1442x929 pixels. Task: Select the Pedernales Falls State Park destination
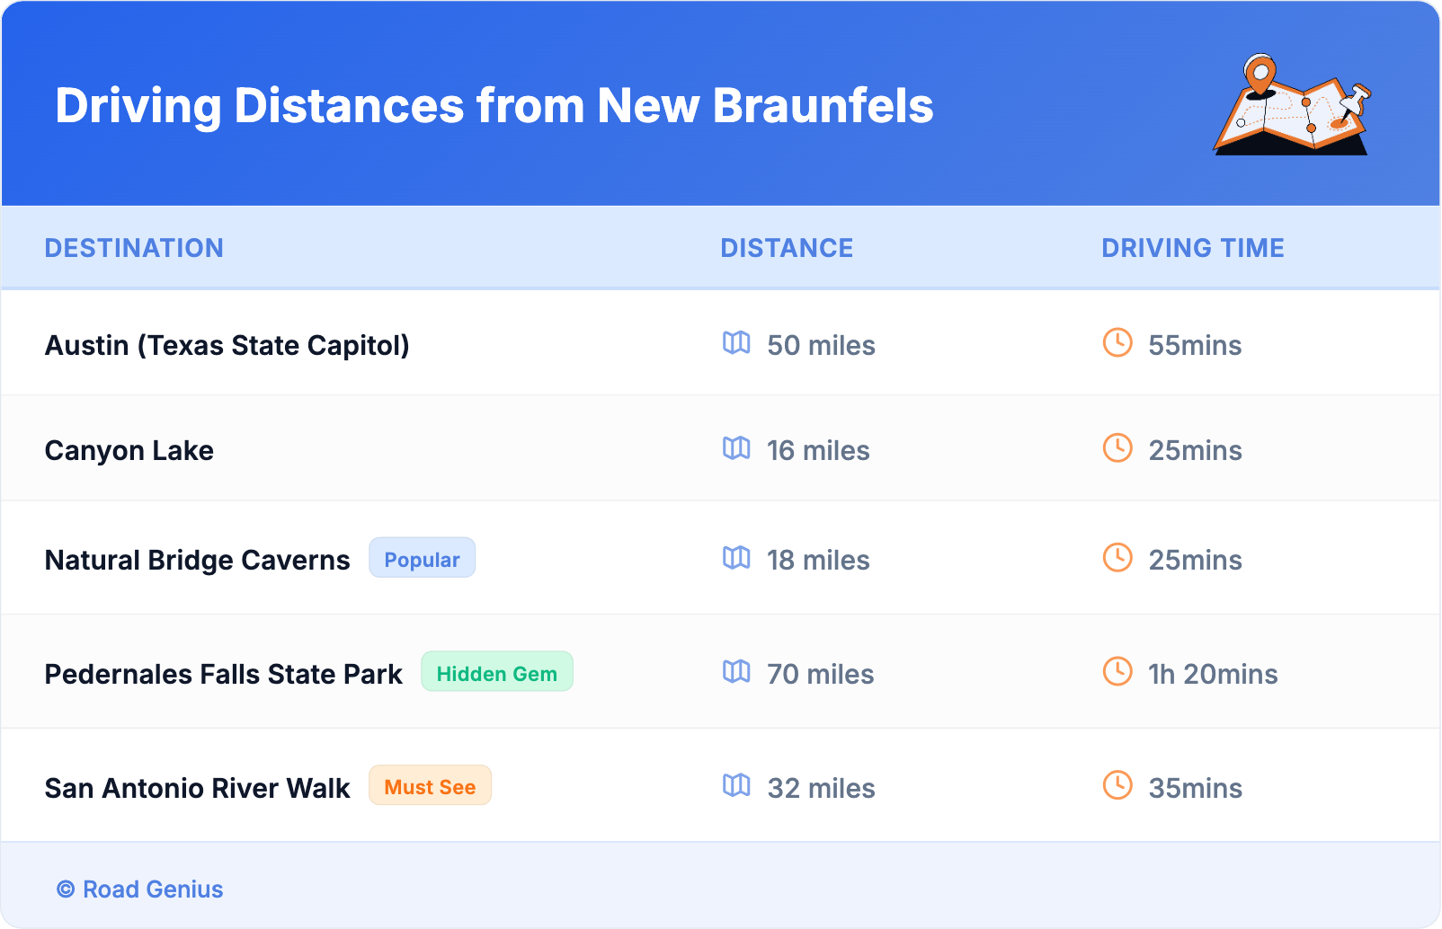223,674
